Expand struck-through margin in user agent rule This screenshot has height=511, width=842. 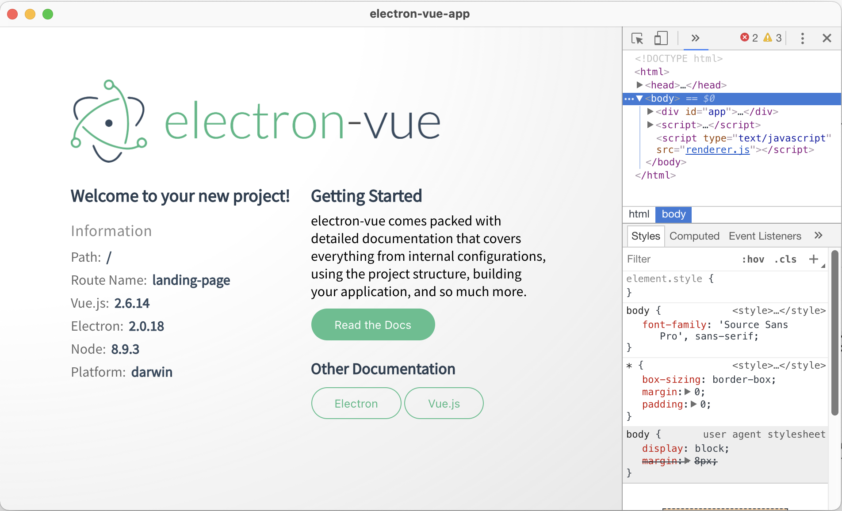(687, 461)
